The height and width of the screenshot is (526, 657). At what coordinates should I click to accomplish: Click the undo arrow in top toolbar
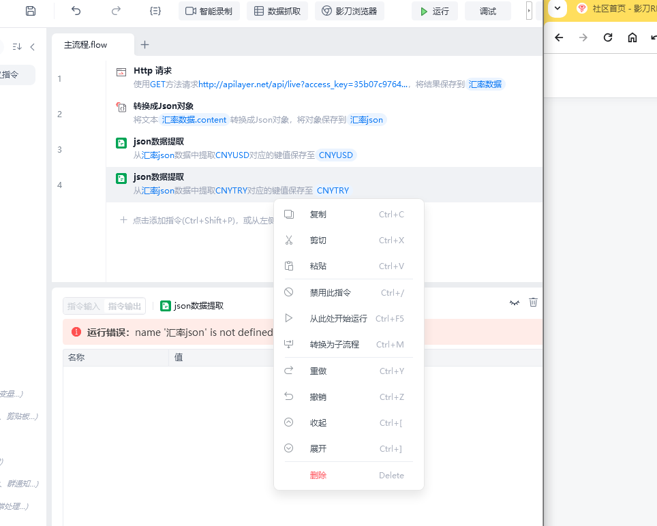point(76,11)
